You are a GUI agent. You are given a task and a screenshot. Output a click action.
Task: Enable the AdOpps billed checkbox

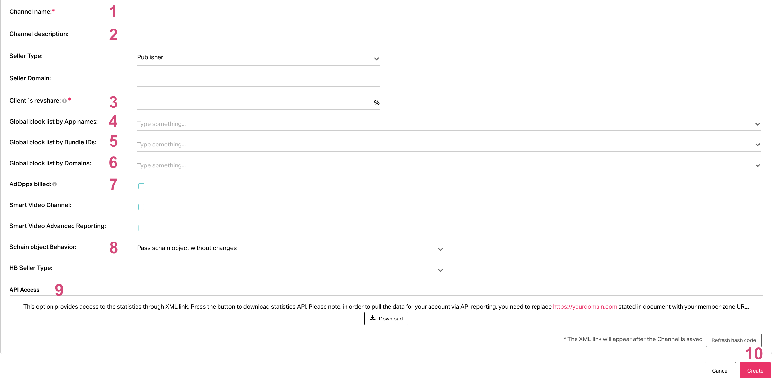141,186
